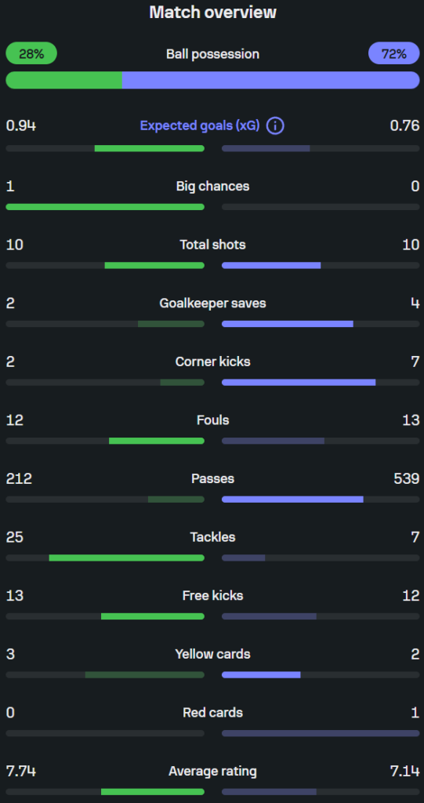Open the Expected goals (xG) link
This screenshot has height=803, width=424.
(x=200, y=126)
